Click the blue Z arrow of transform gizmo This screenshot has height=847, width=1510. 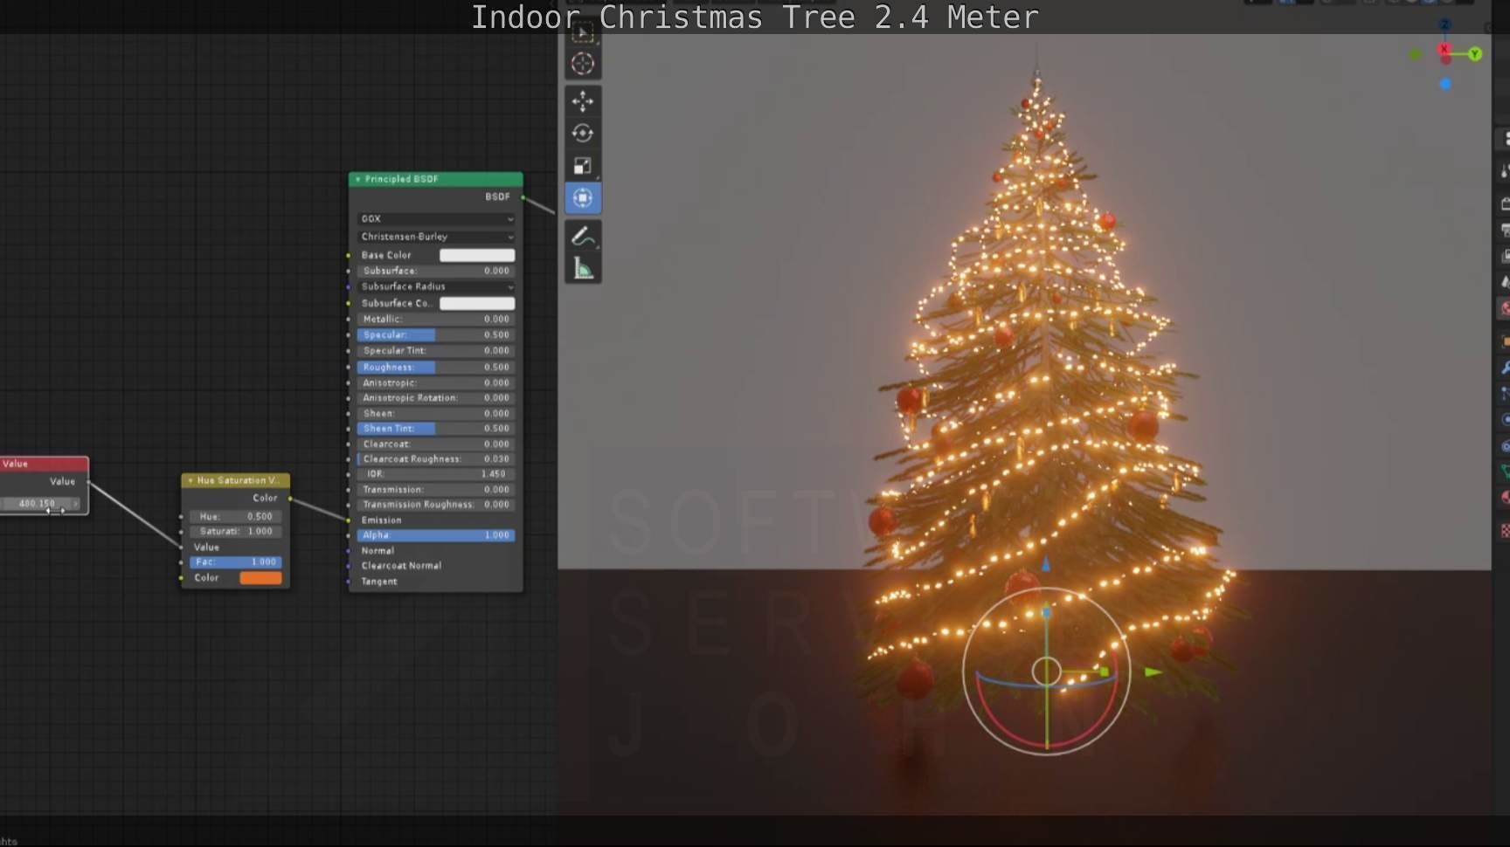[x=1046, y=564]
